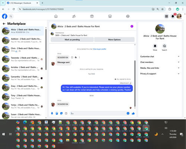
Task: Click More Options button
Action: click(x=114, y=39)
